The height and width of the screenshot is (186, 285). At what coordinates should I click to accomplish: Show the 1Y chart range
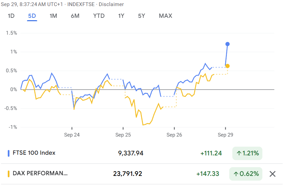tap(121, 16)
